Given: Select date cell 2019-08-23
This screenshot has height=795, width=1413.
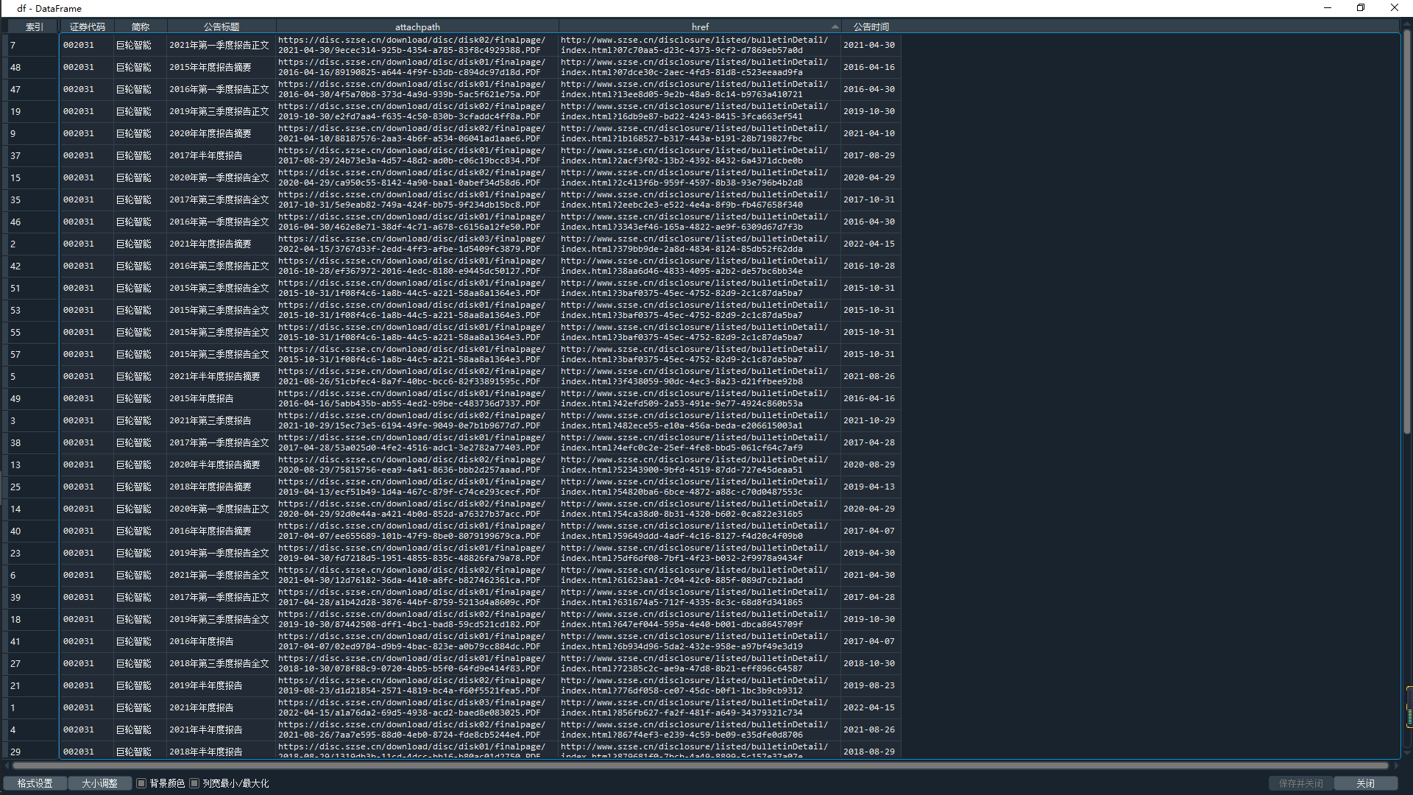Looking at the screenshot, I should (871, 685).
